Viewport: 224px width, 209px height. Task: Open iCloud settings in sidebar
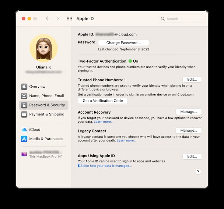pos(43,130)
